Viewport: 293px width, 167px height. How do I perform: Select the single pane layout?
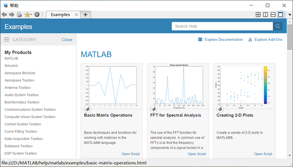click(280, 15)
